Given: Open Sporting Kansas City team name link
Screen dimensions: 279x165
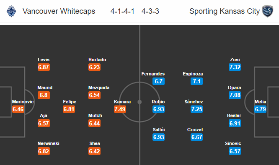Looking at the screenshot, I should 225,11.
